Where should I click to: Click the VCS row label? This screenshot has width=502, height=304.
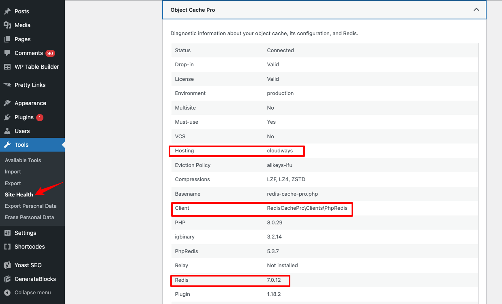pos(180,136)
